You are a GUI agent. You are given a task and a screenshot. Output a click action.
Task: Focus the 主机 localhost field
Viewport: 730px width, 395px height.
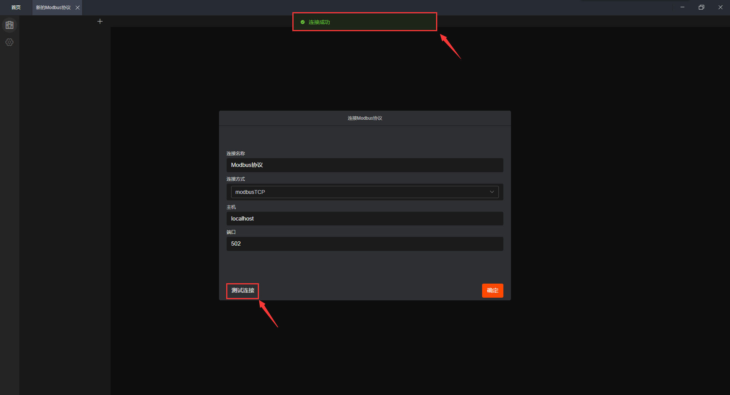[x=365, y=219]
